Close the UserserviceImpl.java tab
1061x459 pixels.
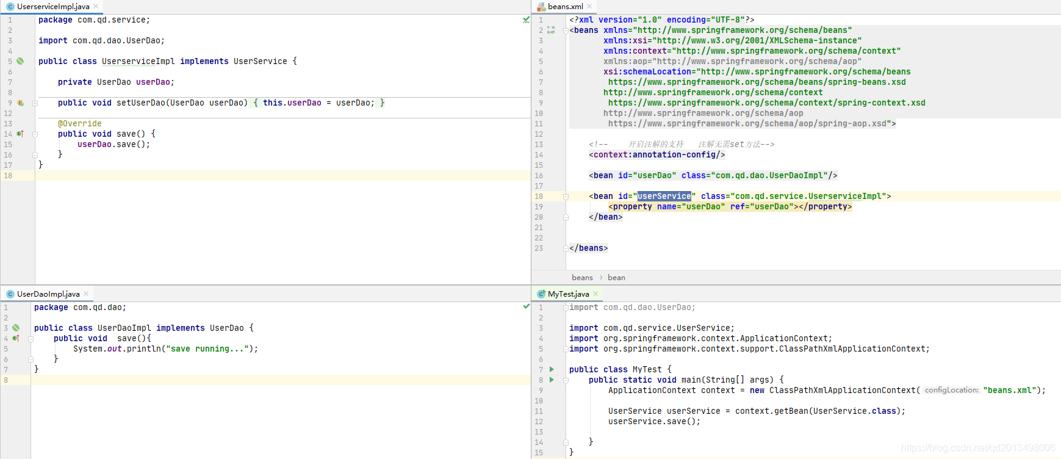coord(96,6)
